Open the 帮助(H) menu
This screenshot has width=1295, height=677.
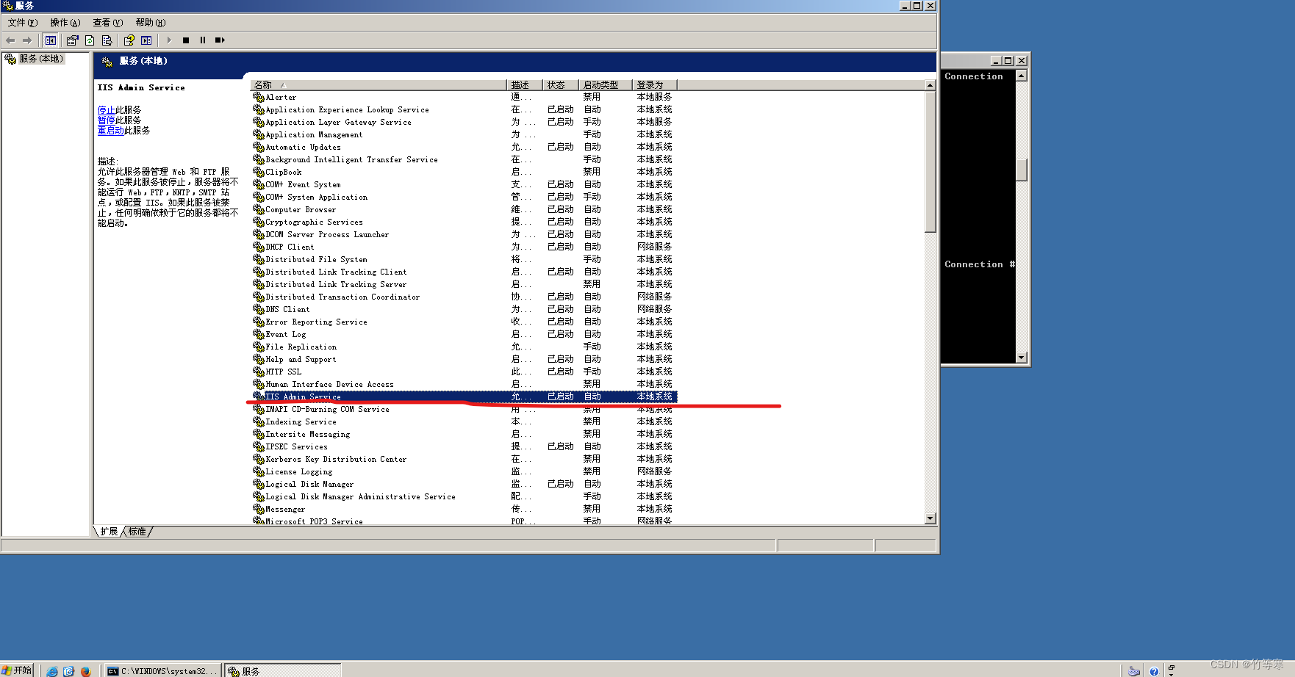[150, 23]
